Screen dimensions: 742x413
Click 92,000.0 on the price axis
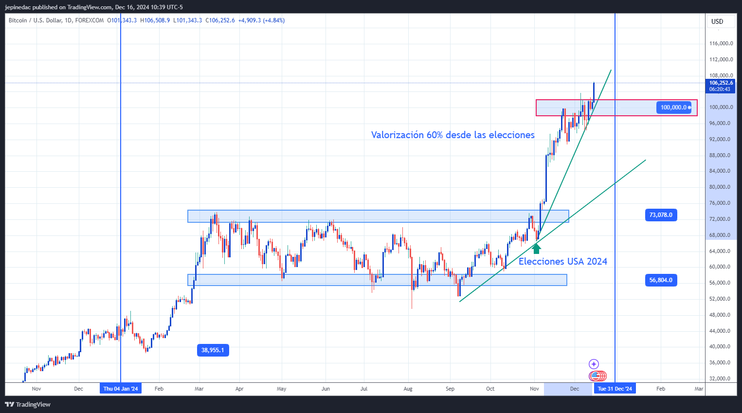click(x=720, y=139)
